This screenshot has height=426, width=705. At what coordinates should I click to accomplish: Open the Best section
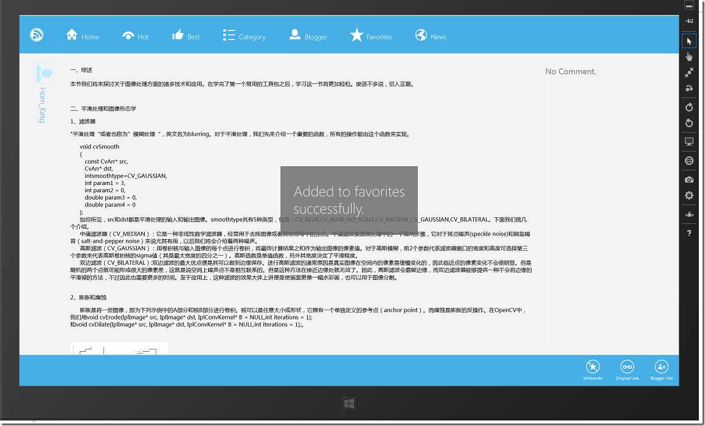click(186, 35)
